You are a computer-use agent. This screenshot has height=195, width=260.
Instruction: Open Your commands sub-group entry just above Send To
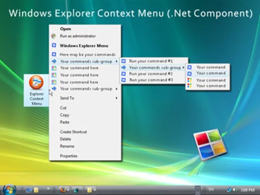tap(86, 89)
